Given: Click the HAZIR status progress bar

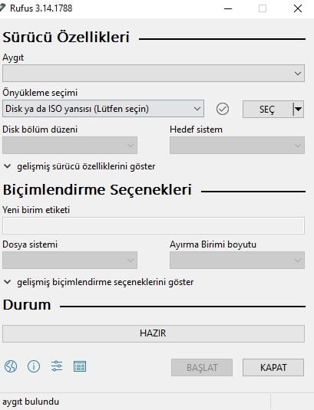Looking at the screenshot, I should click(154, 333).
